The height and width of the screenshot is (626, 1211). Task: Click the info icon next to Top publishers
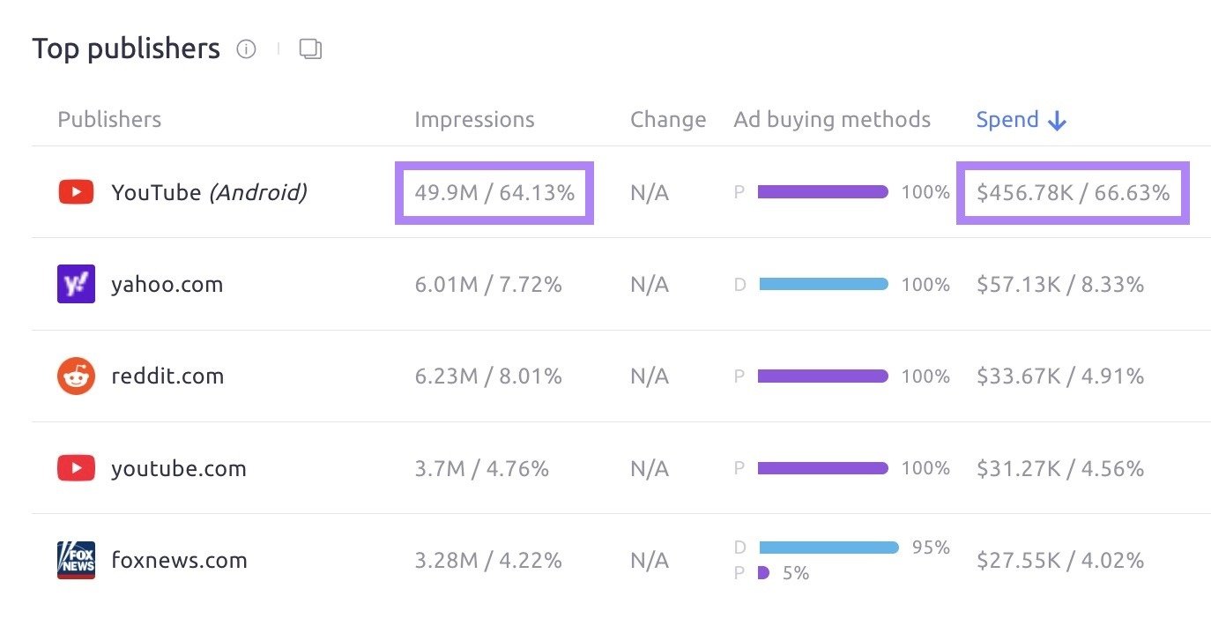246,49
